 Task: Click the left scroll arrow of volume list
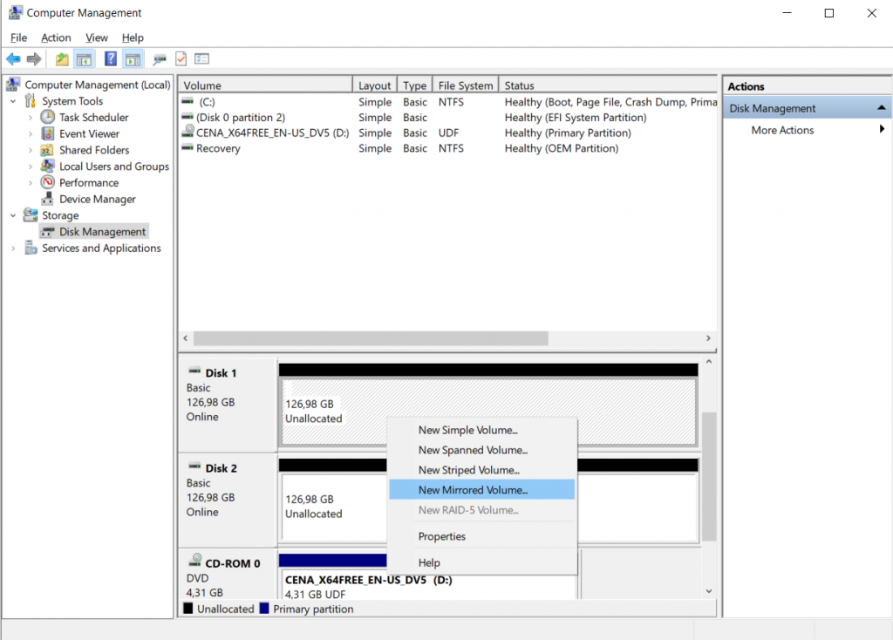click(x=186, y=338)
